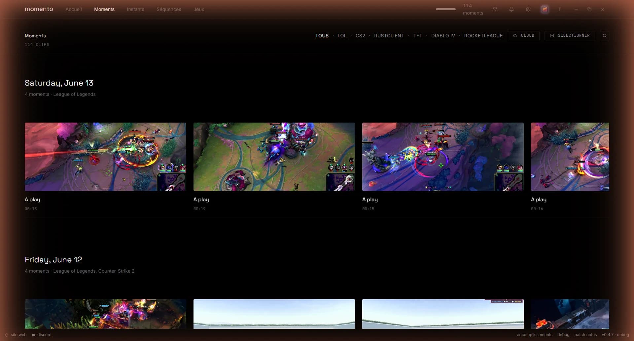This screenshot has height=341, width=634.
Task: Click the site web link
Action: [x=16, y=335]
